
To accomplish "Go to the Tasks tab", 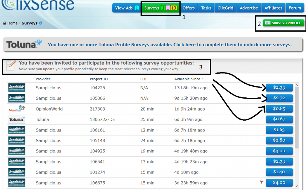I will (x=206, y=8).
